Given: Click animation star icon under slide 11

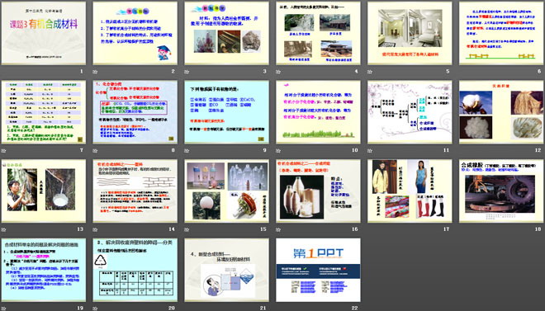Looking at the screenshot, I should [x=370, y=151].
